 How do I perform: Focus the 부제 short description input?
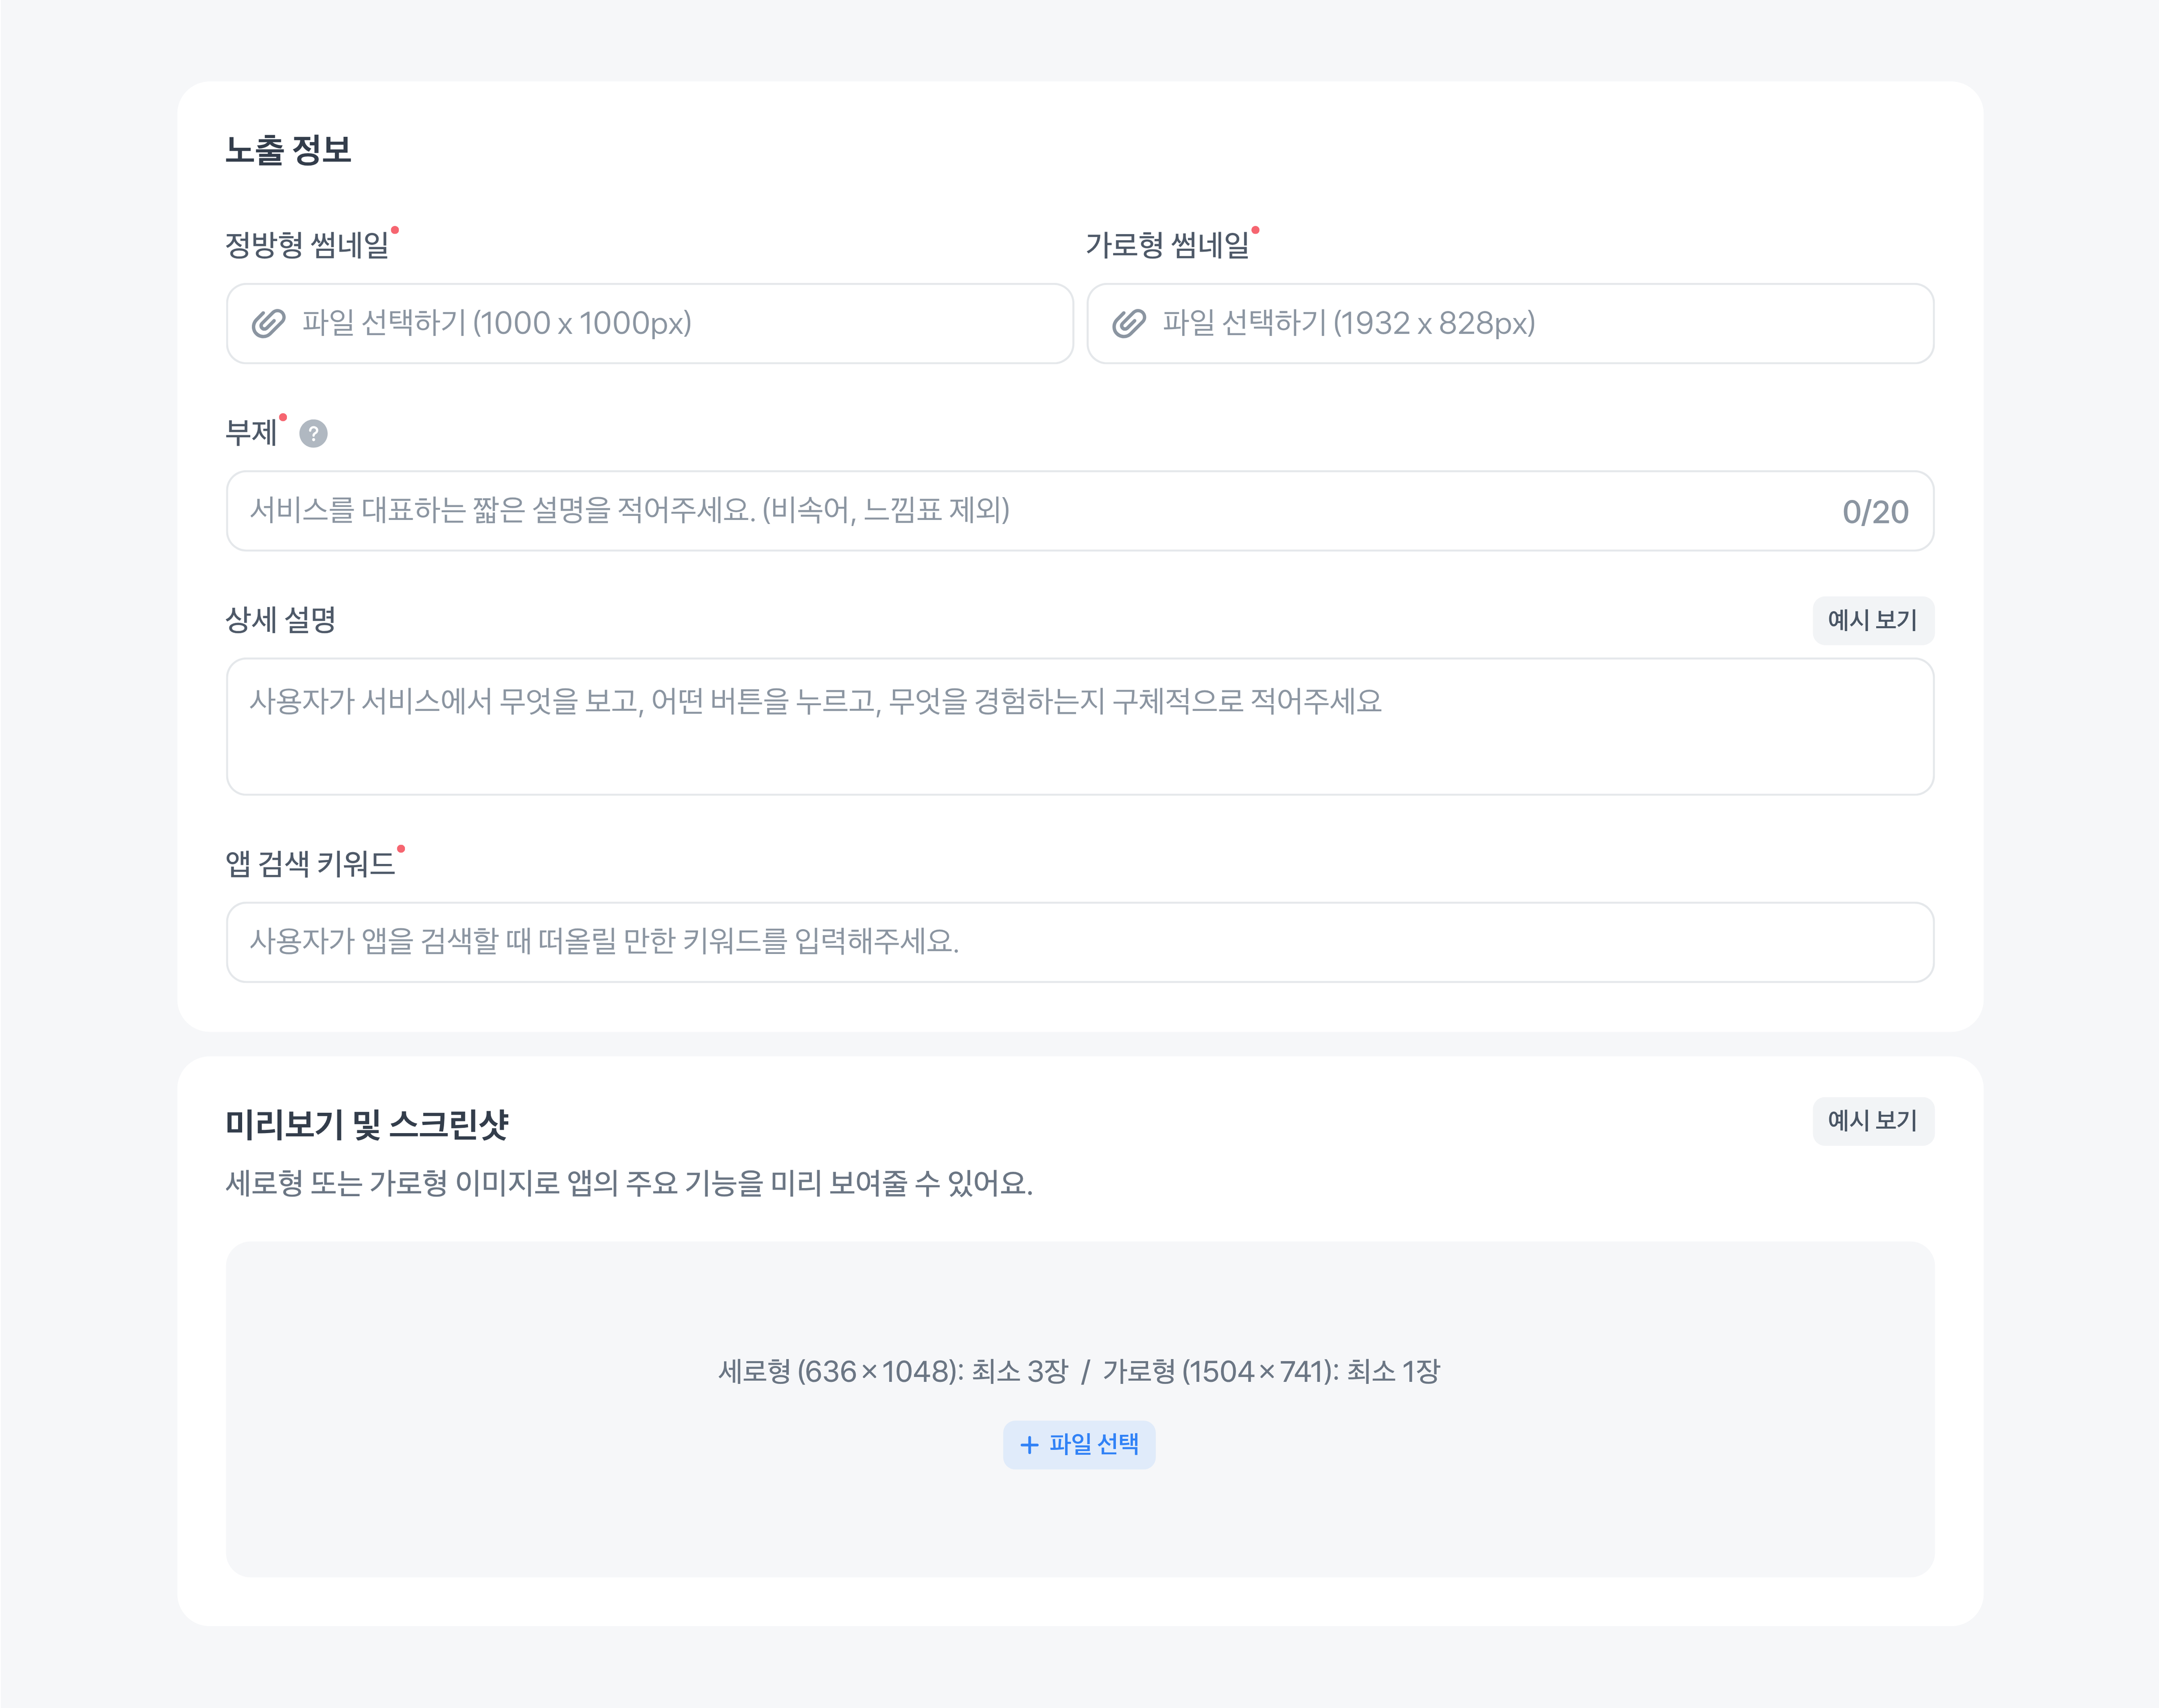point(1030,511)
